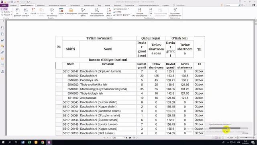Click the Объединить файлы icon
257x145 pixels.
[83, 12]
